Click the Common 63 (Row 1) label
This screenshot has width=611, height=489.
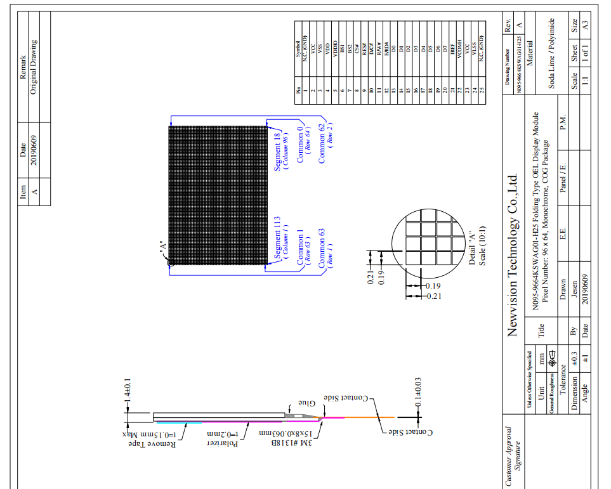[x=325, y=247]
